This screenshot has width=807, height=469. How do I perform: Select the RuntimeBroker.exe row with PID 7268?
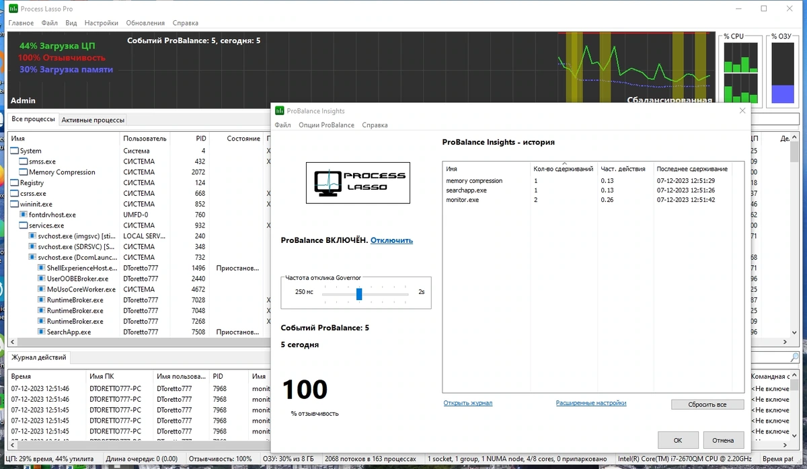[139, 322]
